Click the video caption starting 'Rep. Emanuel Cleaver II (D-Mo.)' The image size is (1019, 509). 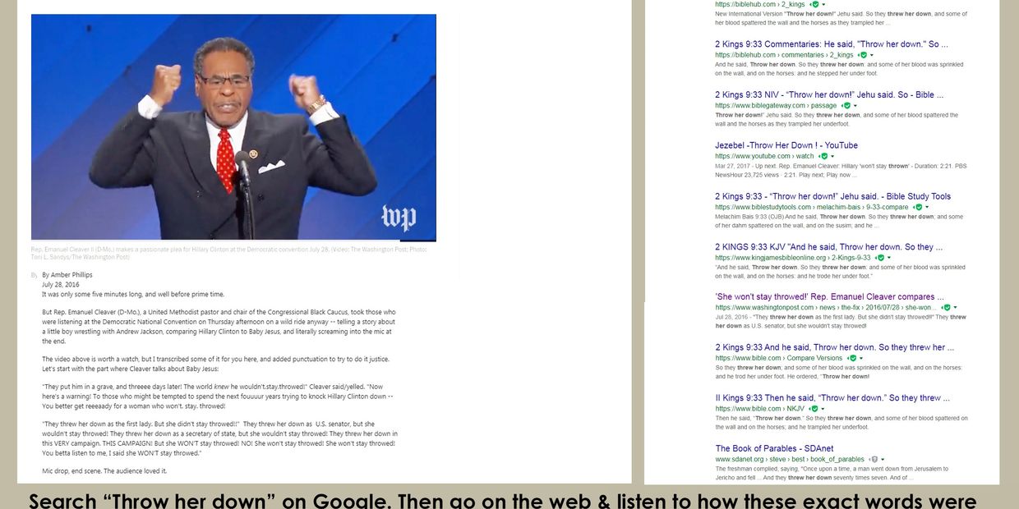tap(228, 253)
